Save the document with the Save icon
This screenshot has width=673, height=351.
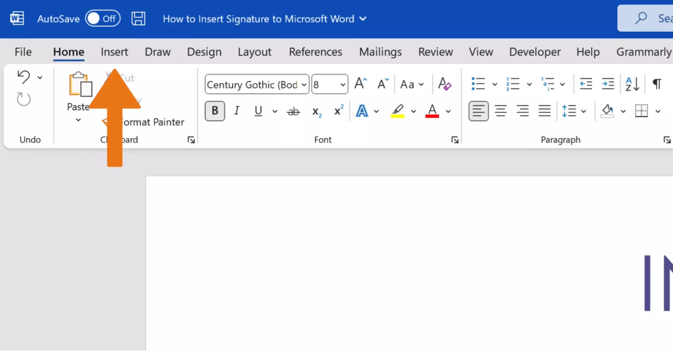pyautogui.click(x=138, y=18)
